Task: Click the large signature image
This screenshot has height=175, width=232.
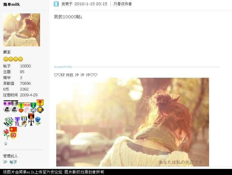Action: [x=132, y=122]
